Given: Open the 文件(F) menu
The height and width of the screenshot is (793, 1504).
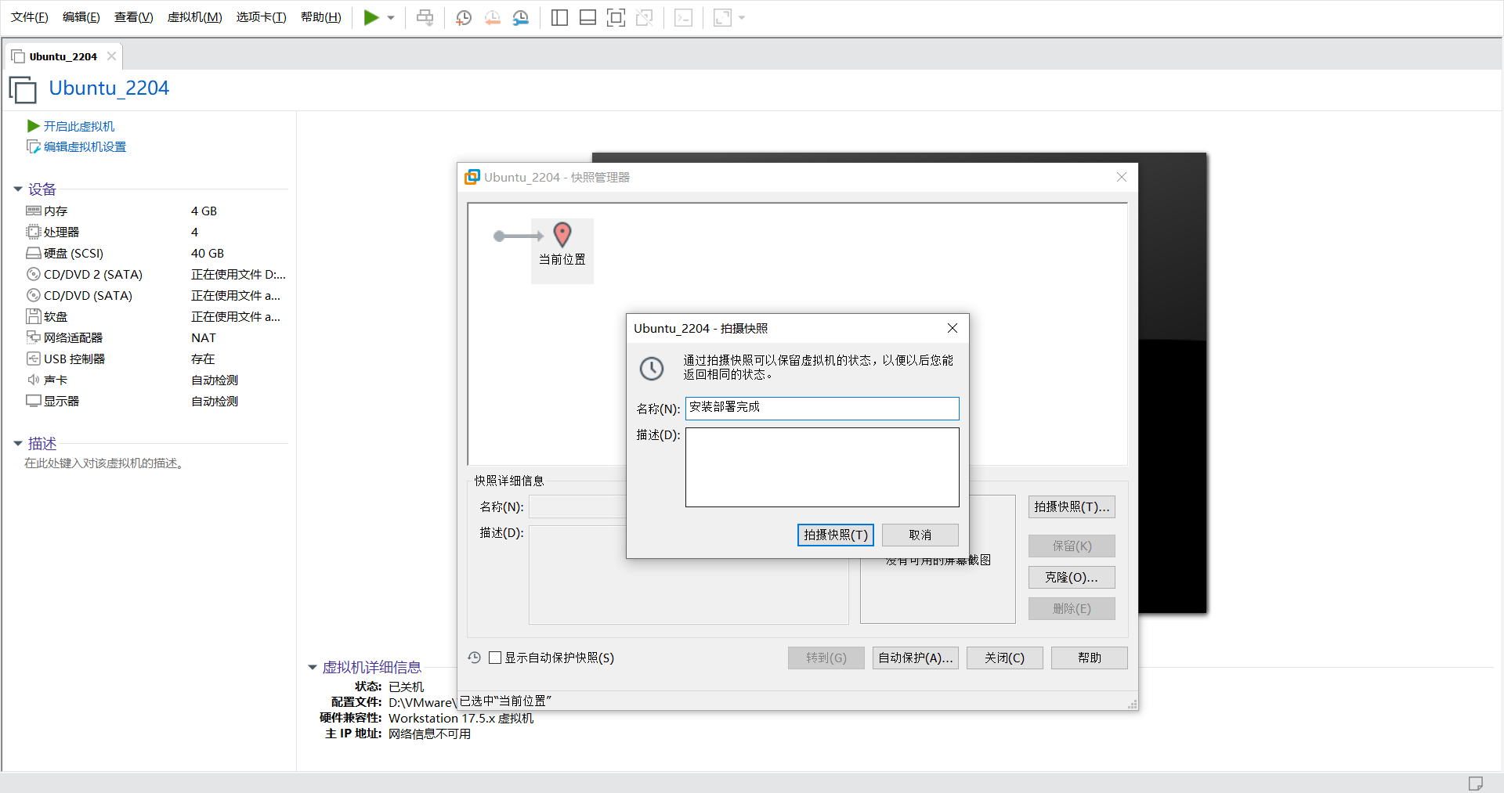Looking at the screenshot, I should [x=30, y=17].
